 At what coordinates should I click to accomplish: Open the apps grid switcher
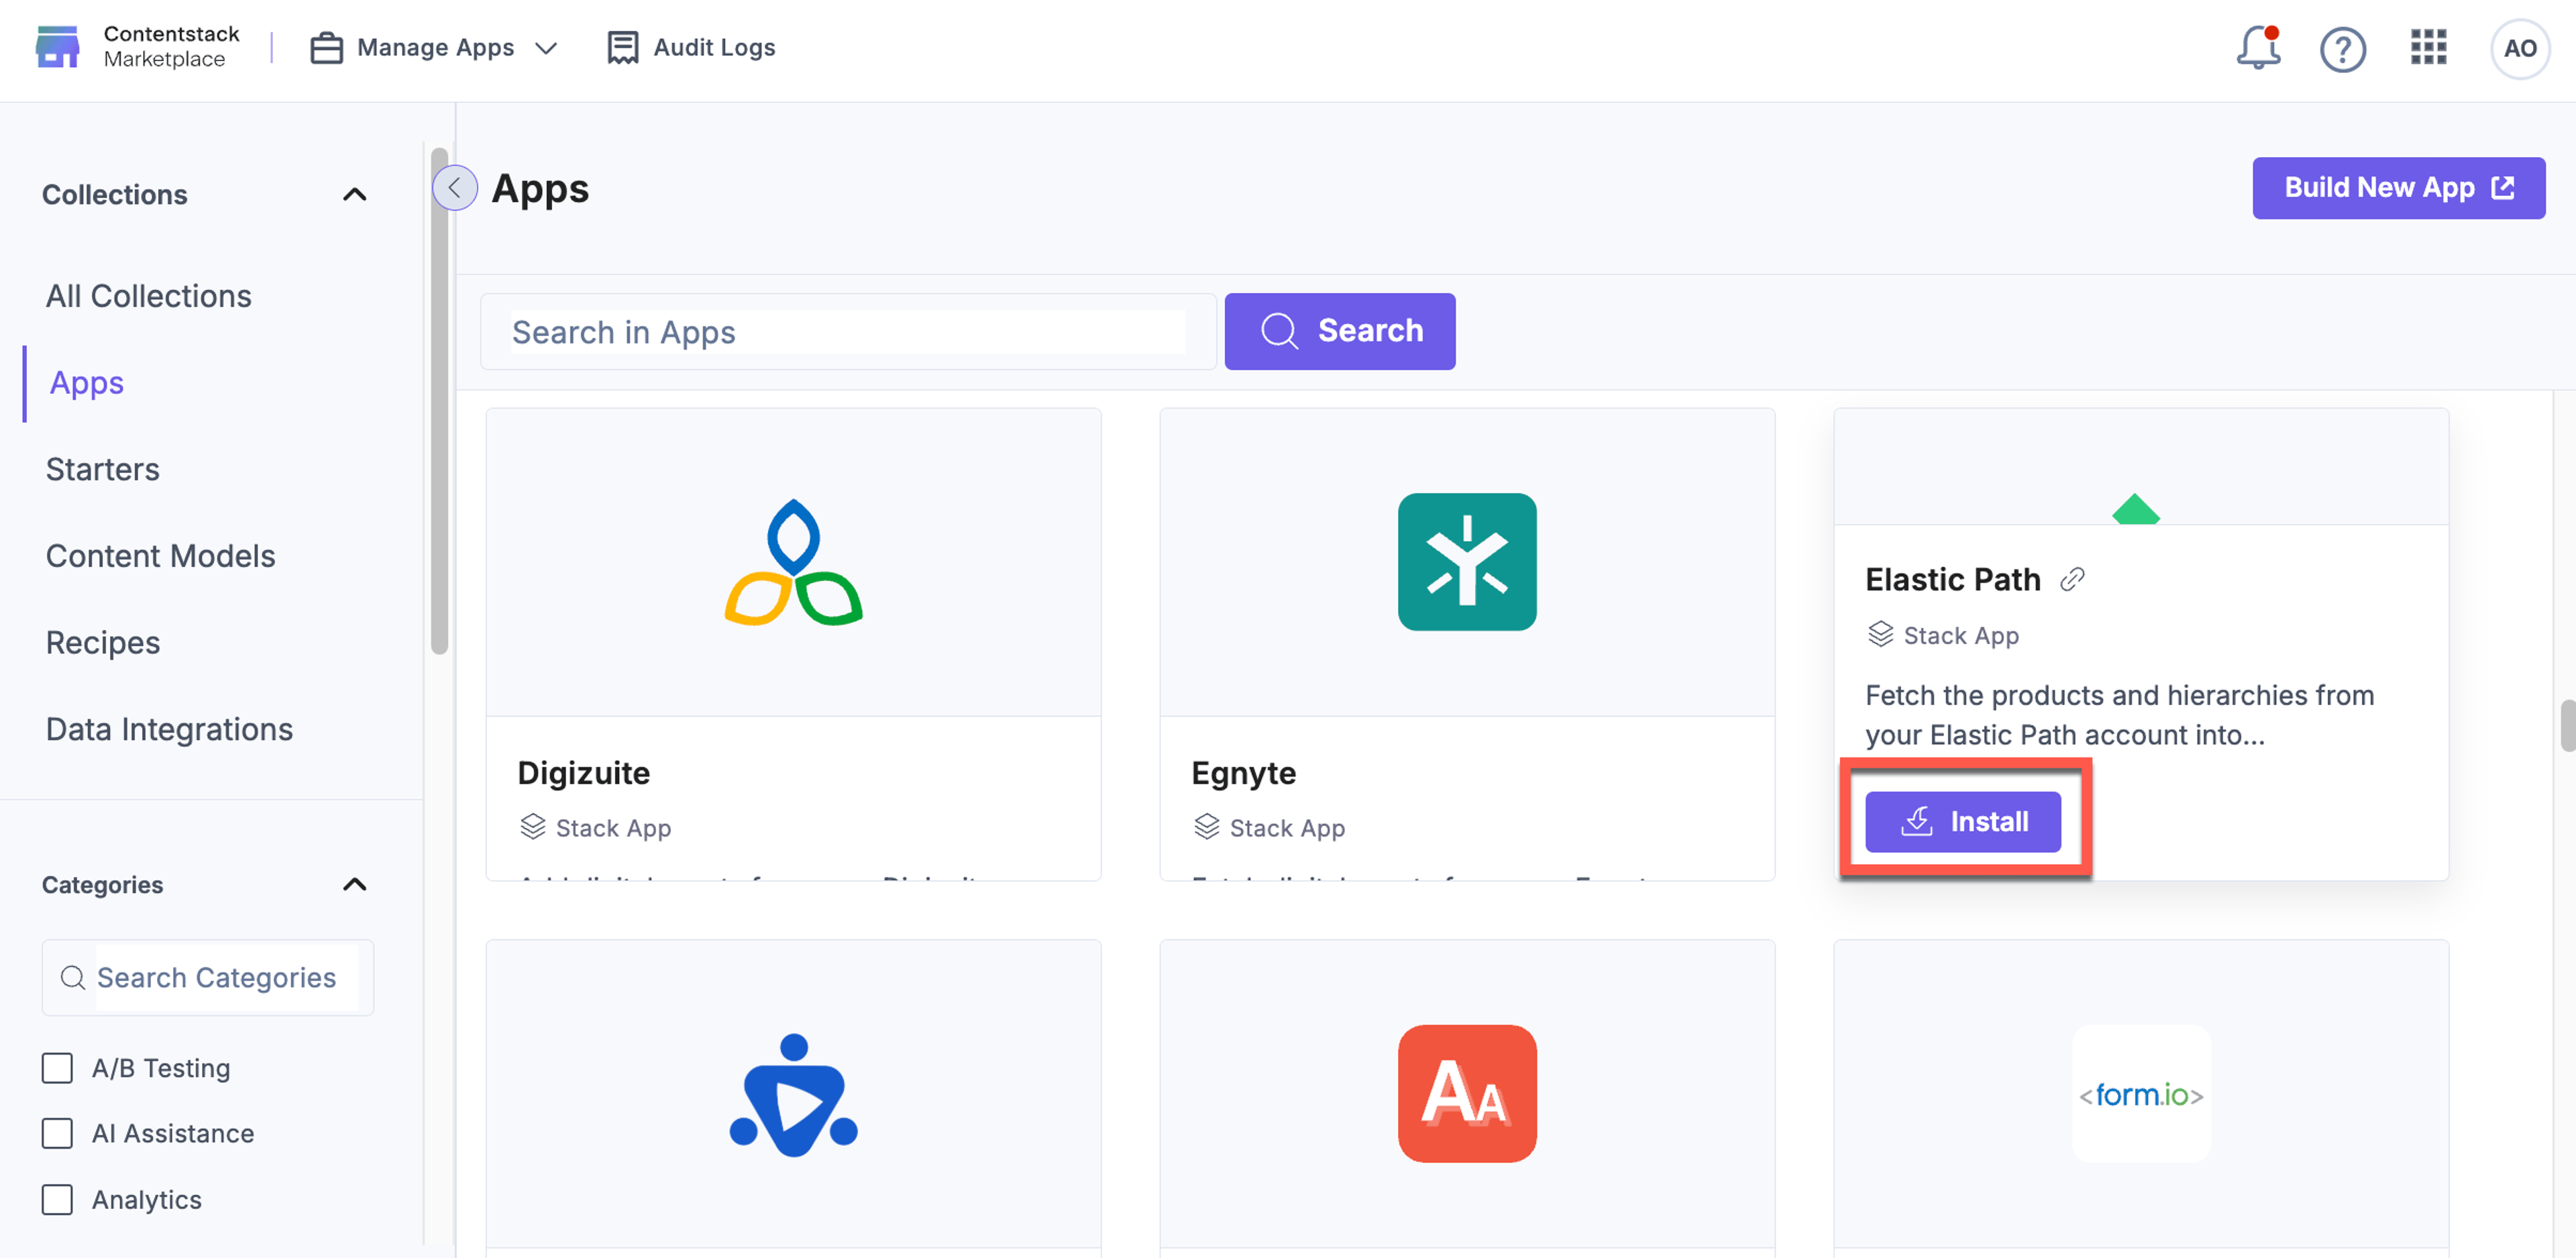coord(2428,47)
